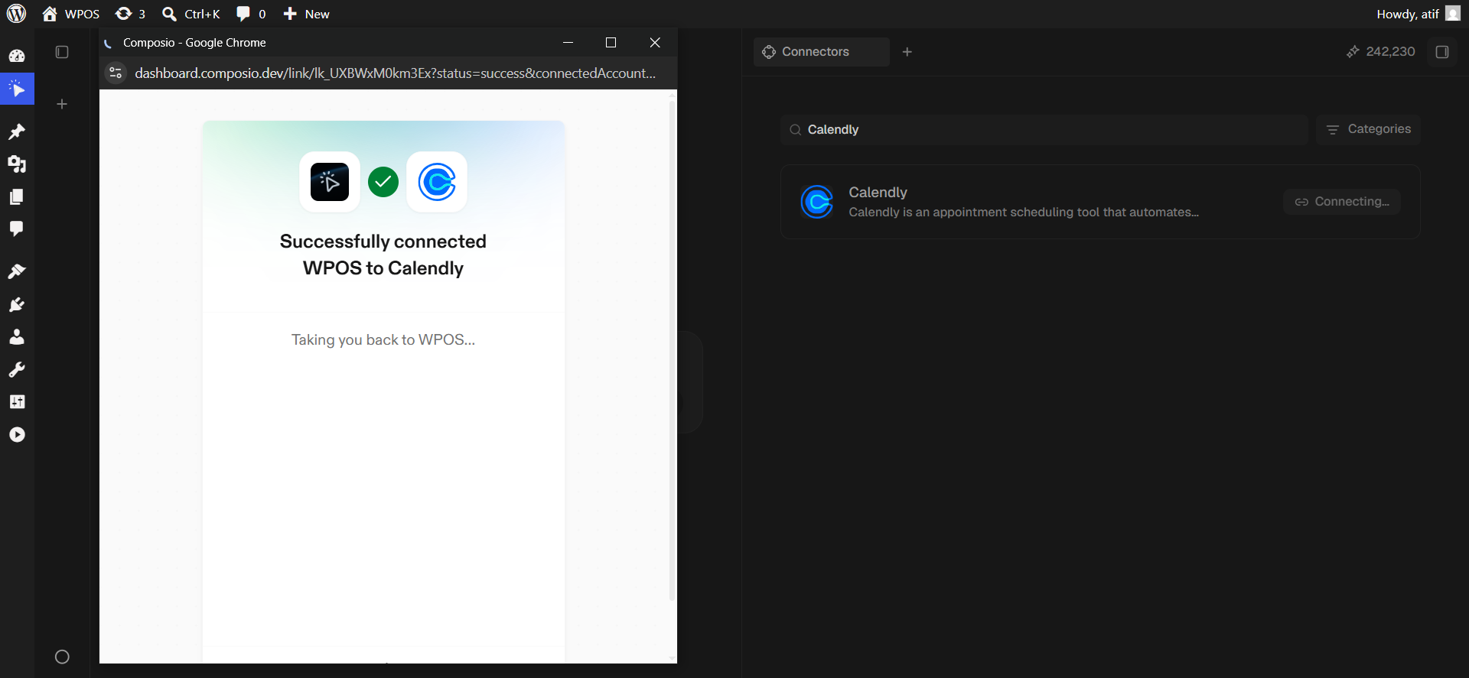Select the active WPOS cursor sidebar icon

[17, 89]
